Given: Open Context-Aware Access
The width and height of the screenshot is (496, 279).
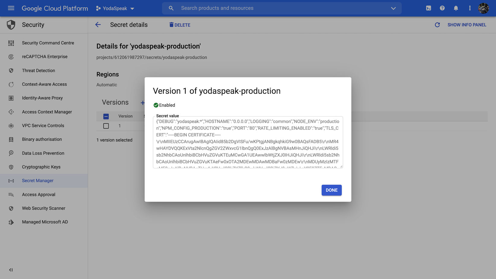Looking at the screenshot, I should pos(44,84).
